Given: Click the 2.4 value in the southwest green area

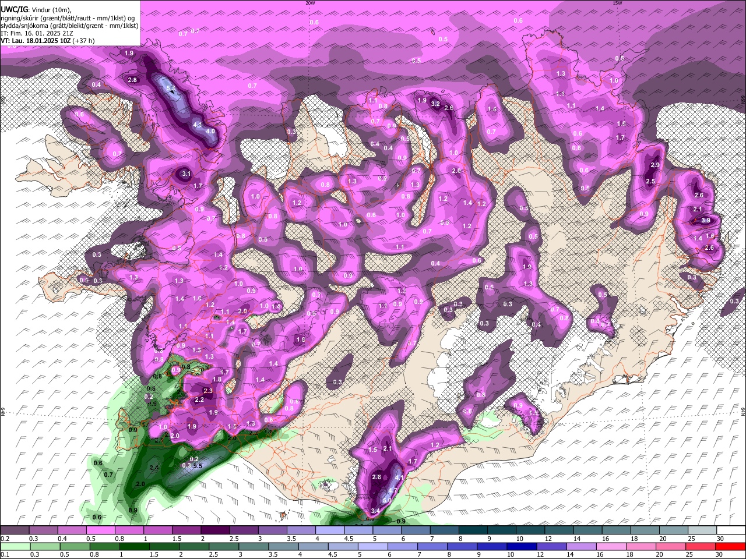Looking at the screenshot, I should point(154,468).
